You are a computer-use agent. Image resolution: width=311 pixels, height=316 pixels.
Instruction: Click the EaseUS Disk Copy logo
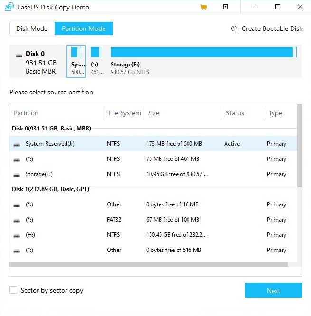(x=9, y=7)
